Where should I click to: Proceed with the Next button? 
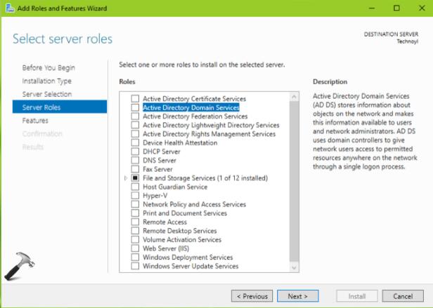pos(298,296)
